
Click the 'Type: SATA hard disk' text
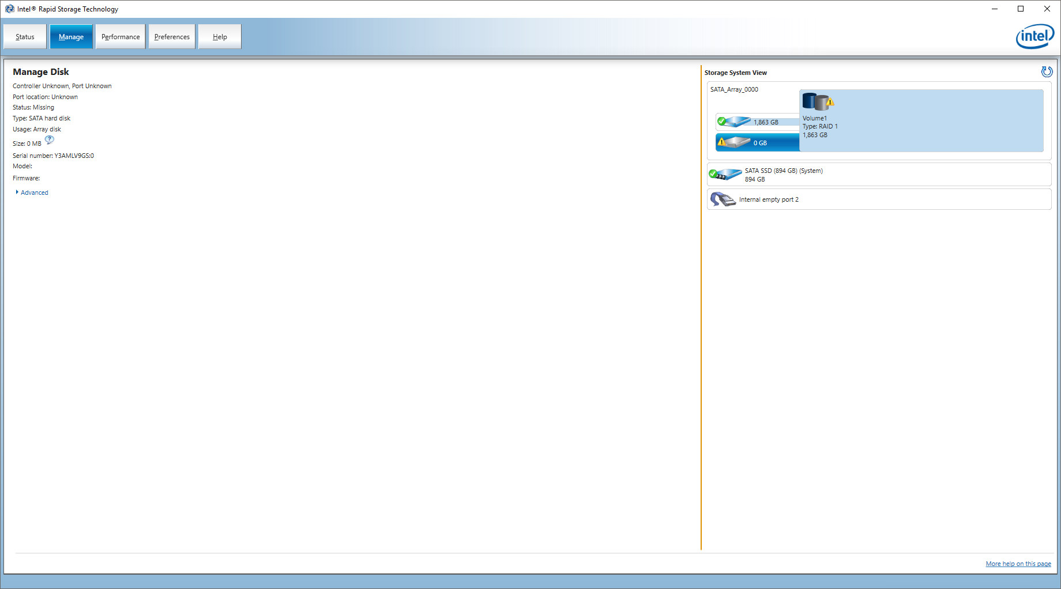click(x=42, y=118)
